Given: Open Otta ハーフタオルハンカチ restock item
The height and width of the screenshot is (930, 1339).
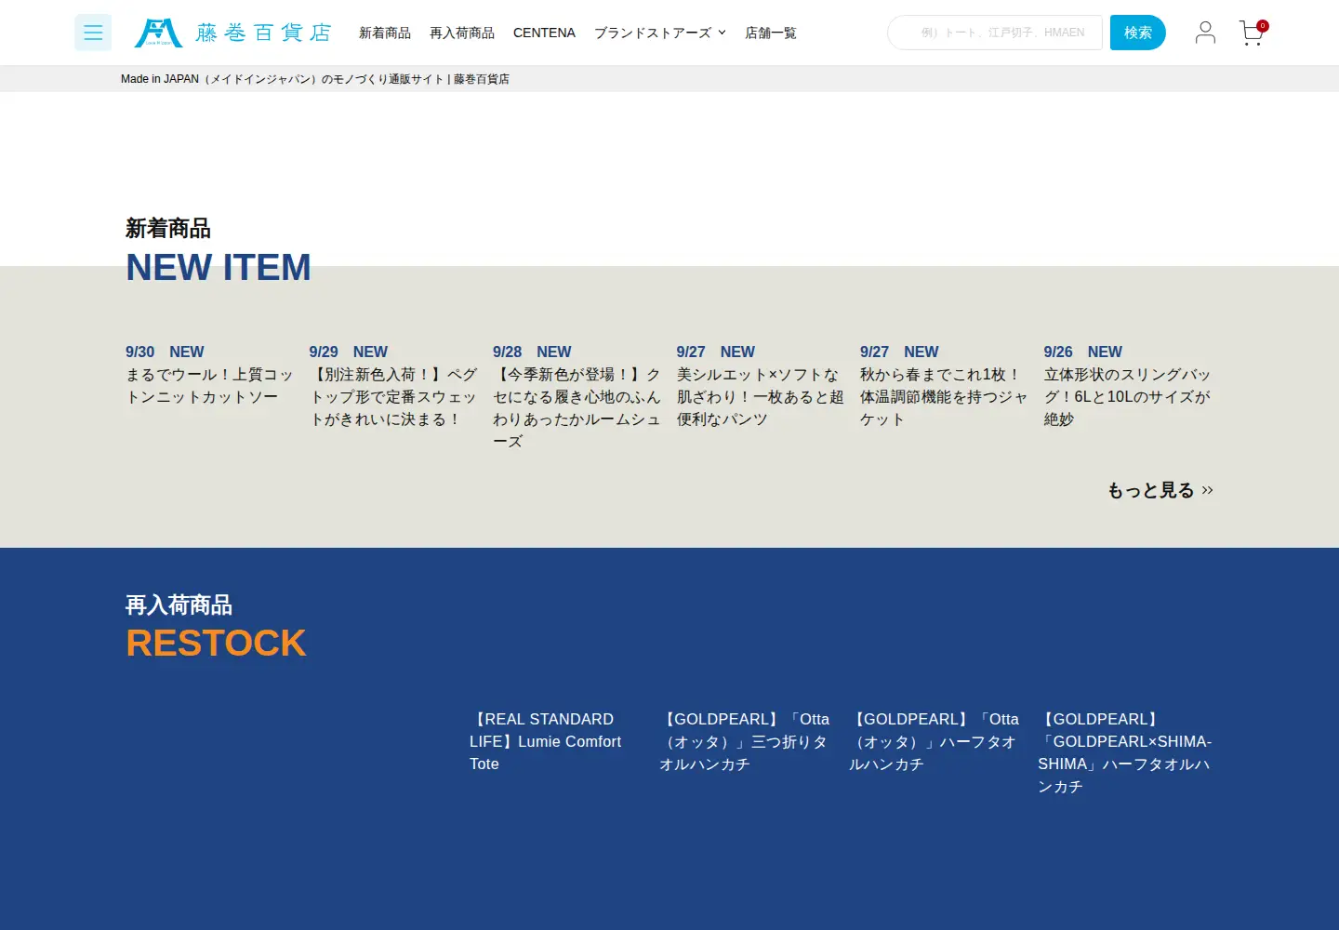Looking at the screenshot, I should pos(935,741).
